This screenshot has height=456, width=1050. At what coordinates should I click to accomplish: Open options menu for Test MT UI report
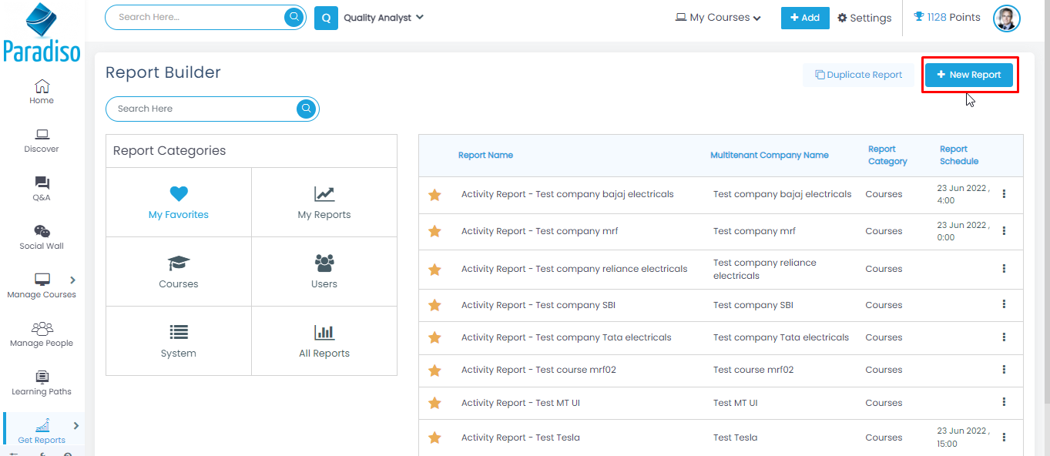[x=1004, y=402]
